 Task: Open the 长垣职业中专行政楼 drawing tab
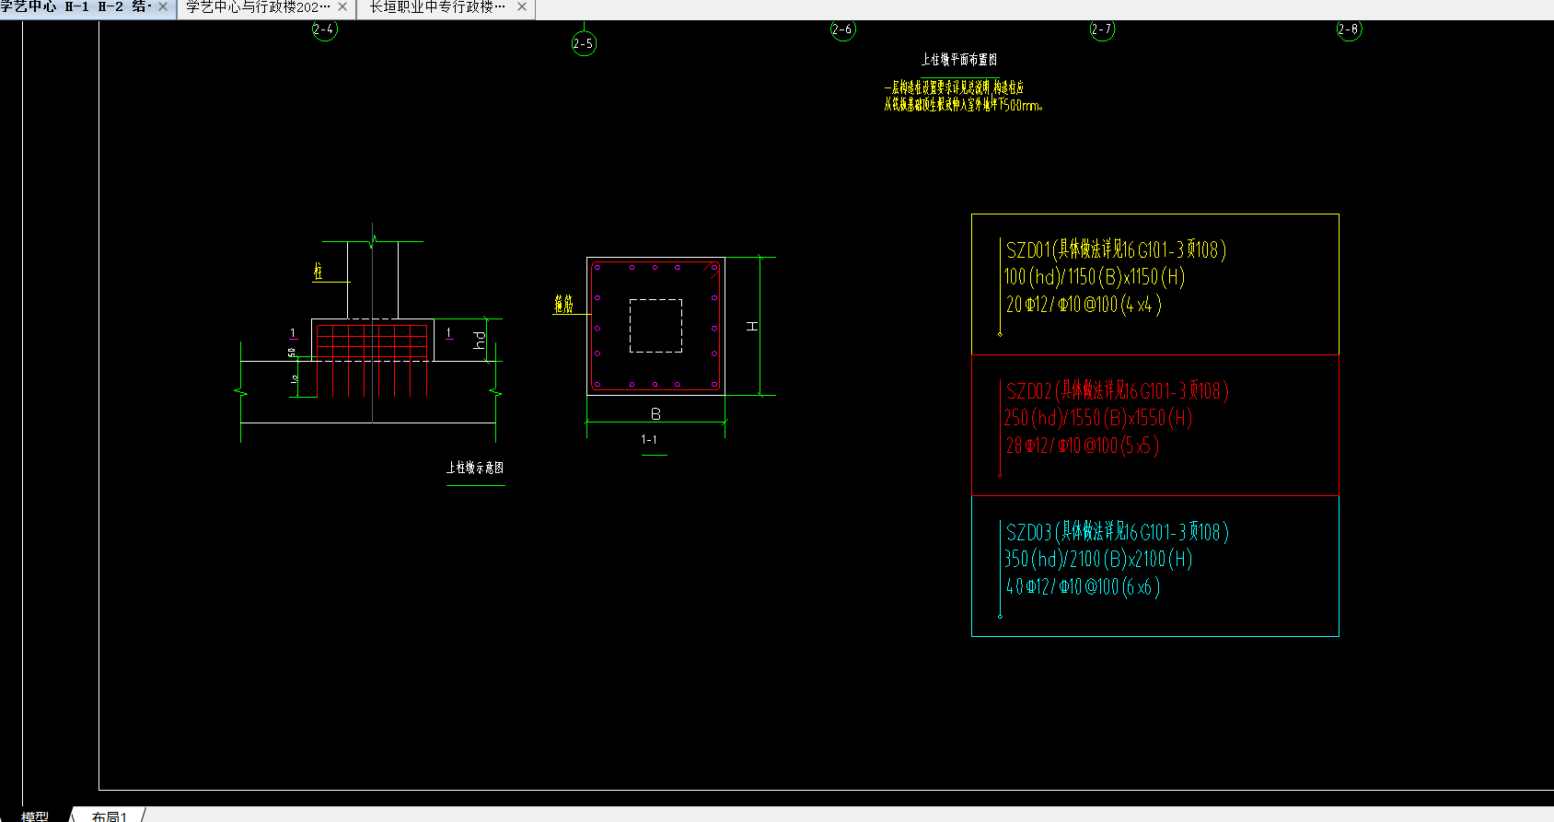(x=437, y=7)
